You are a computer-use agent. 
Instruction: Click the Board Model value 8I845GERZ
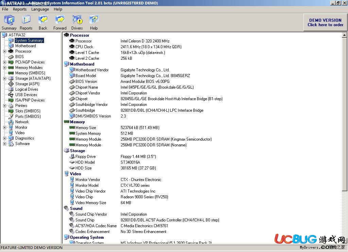[x=155, y=76]
